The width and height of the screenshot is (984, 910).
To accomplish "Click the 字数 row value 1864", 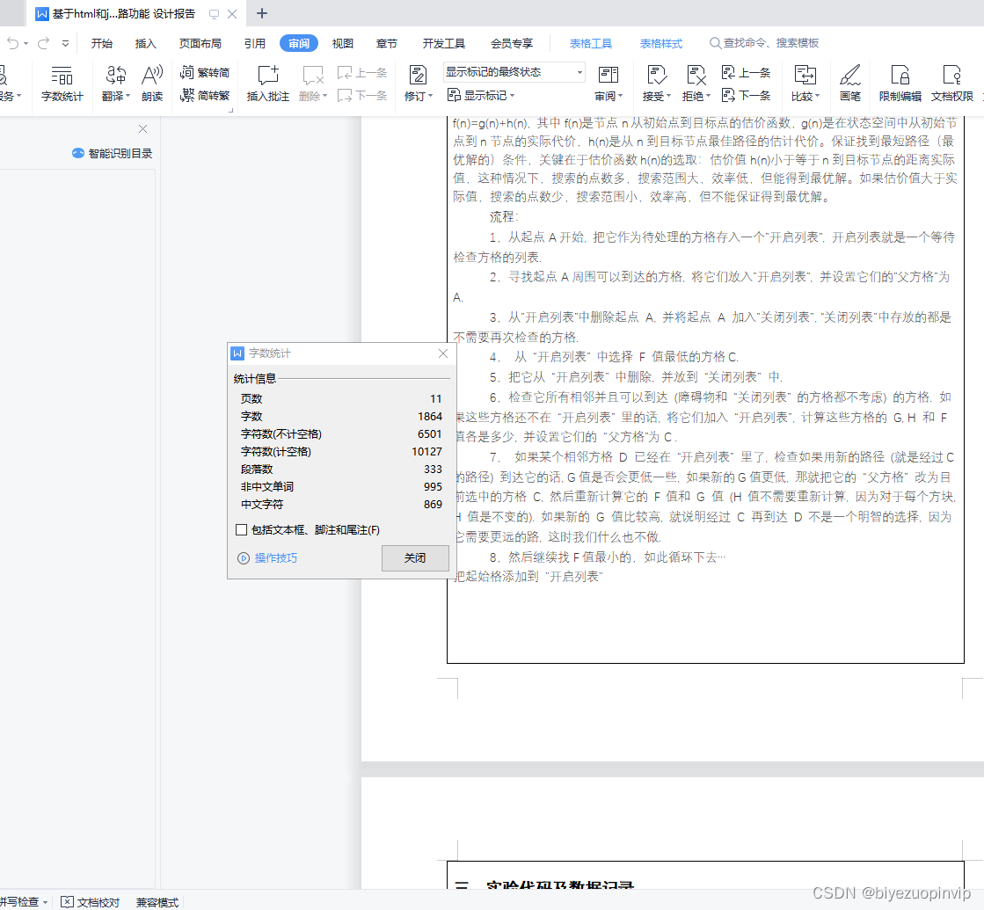I will 430,417.
